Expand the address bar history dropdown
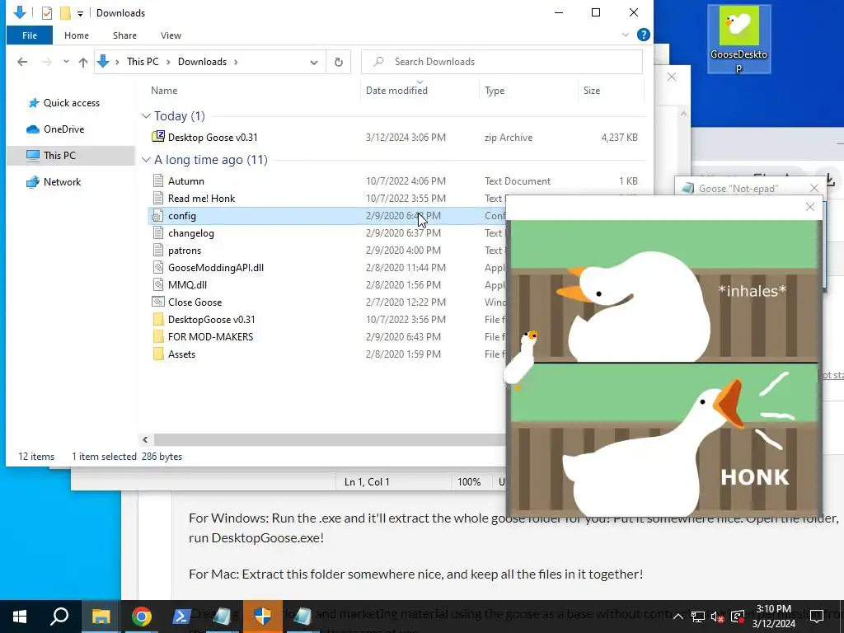Image resolution: width=844 pixels, height=633 pixels. 314,62
